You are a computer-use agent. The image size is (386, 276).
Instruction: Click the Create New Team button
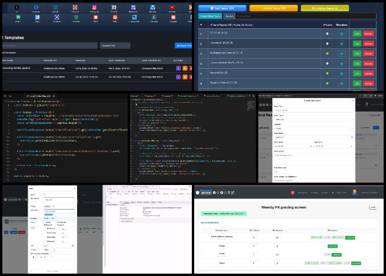(209, 16)
